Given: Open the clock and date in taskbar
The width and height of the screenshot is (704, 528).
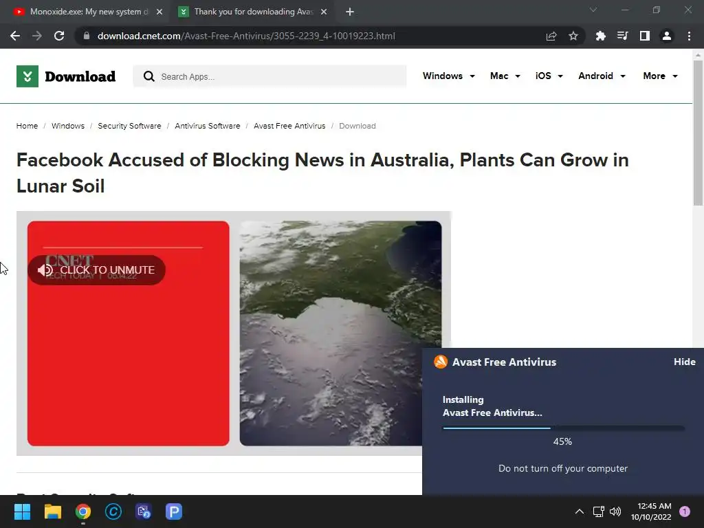Looking at the screenshot, I should (651, 511).
